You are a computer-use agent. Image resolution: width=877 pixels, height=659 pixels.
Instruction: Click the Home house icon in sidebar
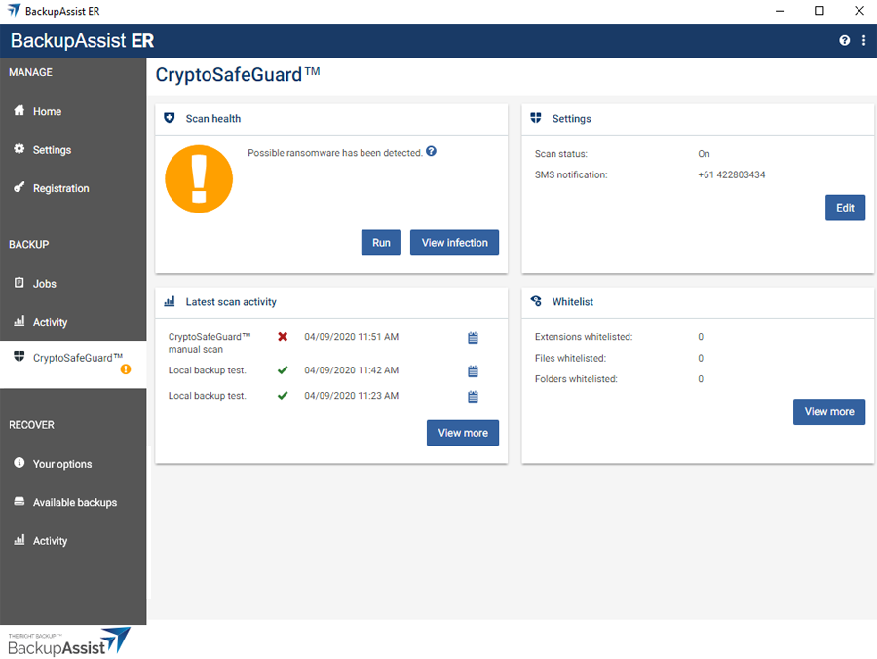point(19,110)
